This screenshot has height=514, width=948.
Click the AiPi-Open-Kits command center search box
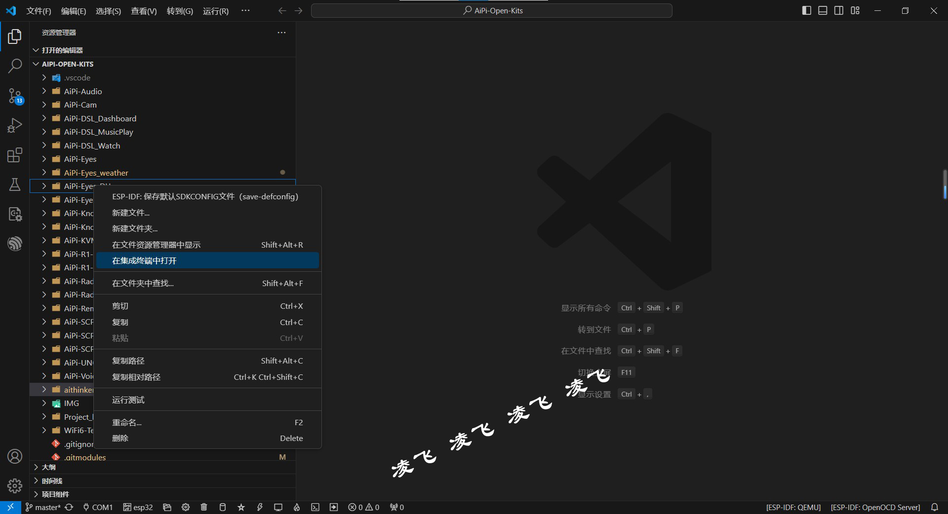click(x=492, y=10)
